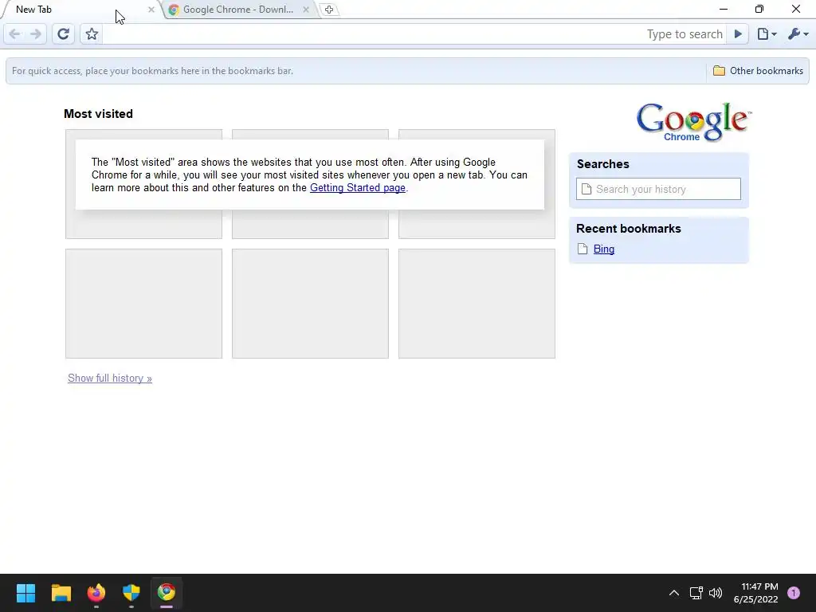Click the first empty most-visited thumbnail in the bottom row

(x=143, y=304)
